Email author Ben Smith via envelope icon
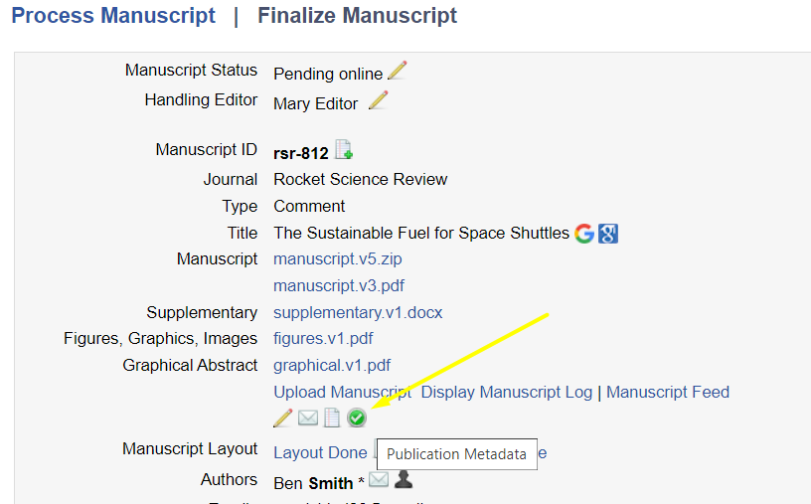Image resolution: width=811 pixels, height=504 pixels. [x=379, y=481]
